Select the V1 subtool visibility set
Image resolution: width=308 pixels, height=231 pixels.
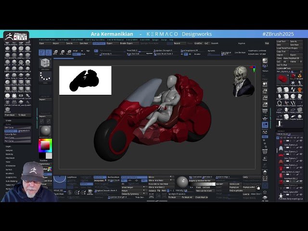pos(278,138)
